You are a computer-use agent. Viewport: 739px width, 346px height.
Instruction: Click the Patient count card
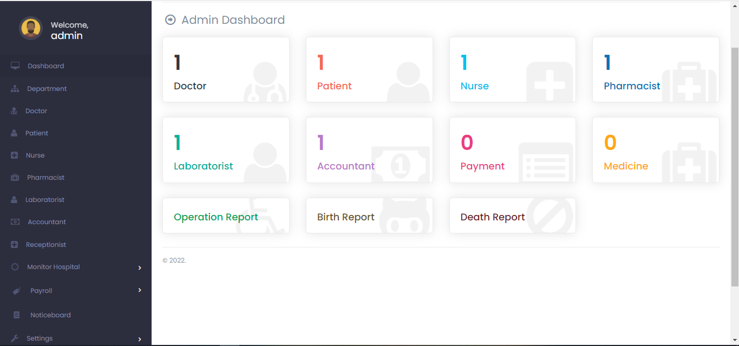pos(369,70)
